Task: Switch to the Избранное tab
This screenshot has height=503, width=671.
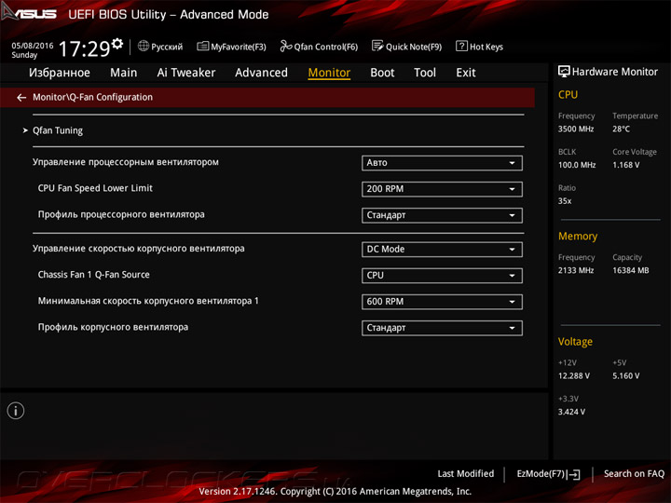Action: click(60, 73)
